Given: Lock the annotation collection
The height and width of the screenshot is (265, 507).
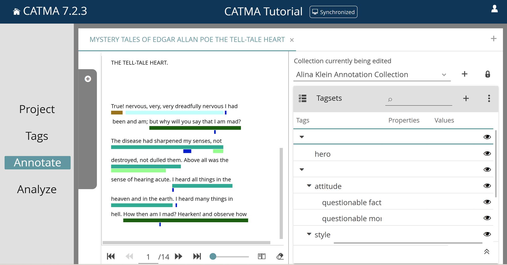Looking at the screenshot, I should click(487, 74).
